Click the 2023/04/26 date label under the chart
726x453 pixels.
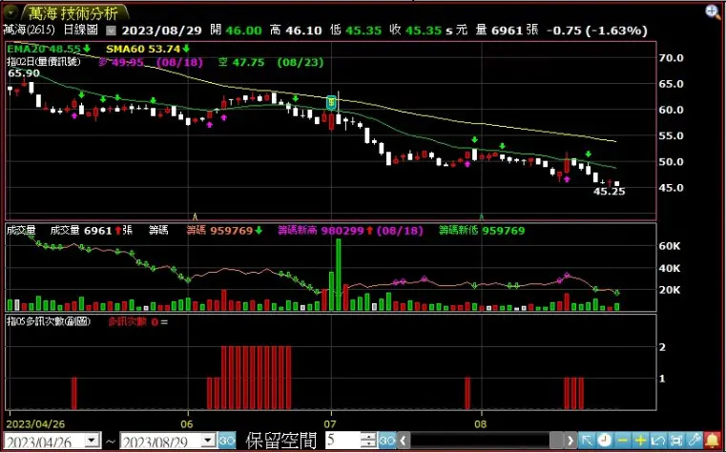35,423
